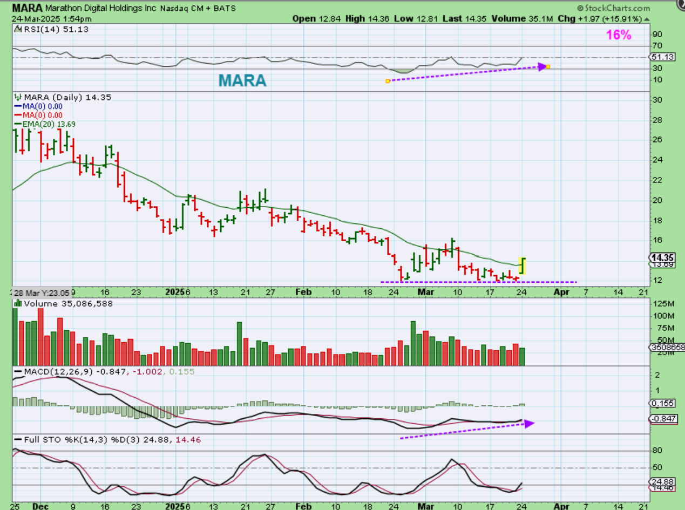
Task: Click the red MA(0) 0.00 legend entry
Action: pyautogui.click(x=38, y=115)
